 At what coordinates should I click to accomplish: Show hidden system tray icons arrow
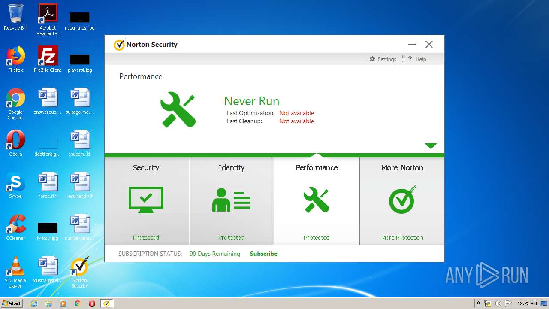coord(478,303)
